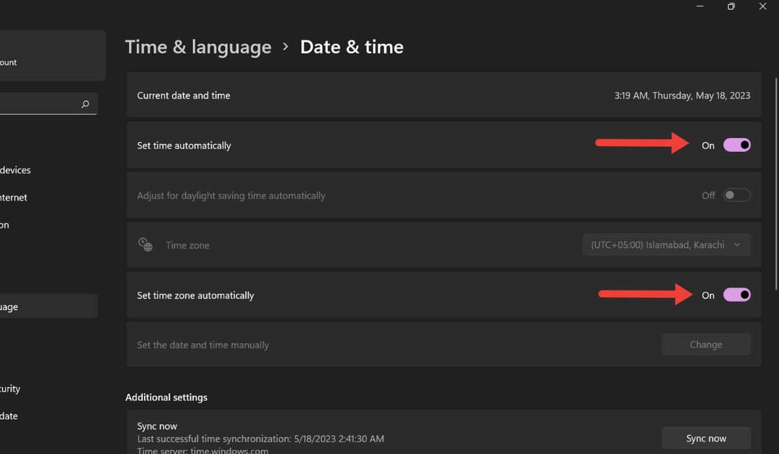The image size is (779, 454).
Task: Click the search magnifier icon in sidebar
Action: point(85,103)
